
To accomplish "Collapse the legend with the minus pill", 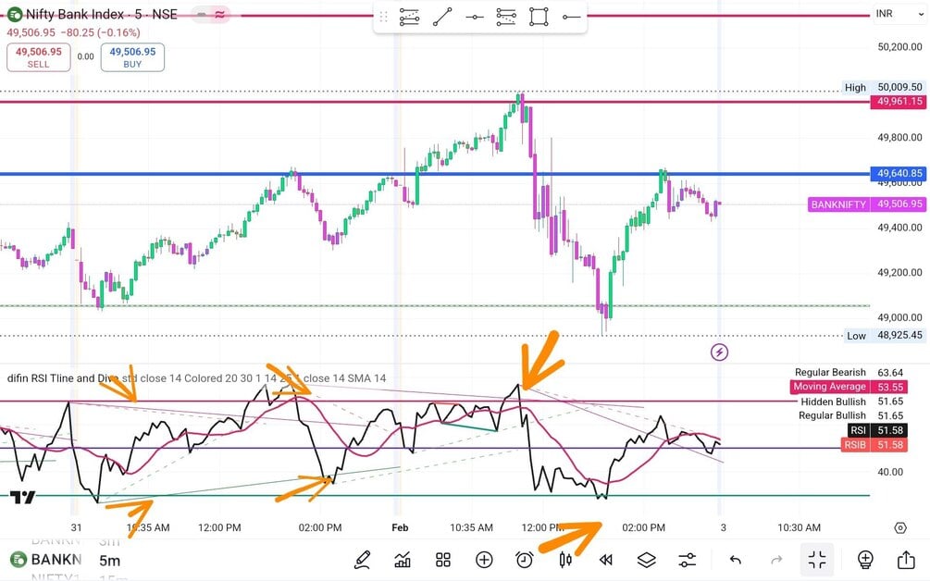I will point(202,14).
